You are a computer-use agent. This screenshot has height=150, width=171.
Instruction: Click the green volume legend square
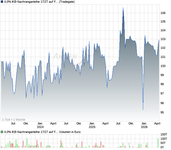click(2, 132)
